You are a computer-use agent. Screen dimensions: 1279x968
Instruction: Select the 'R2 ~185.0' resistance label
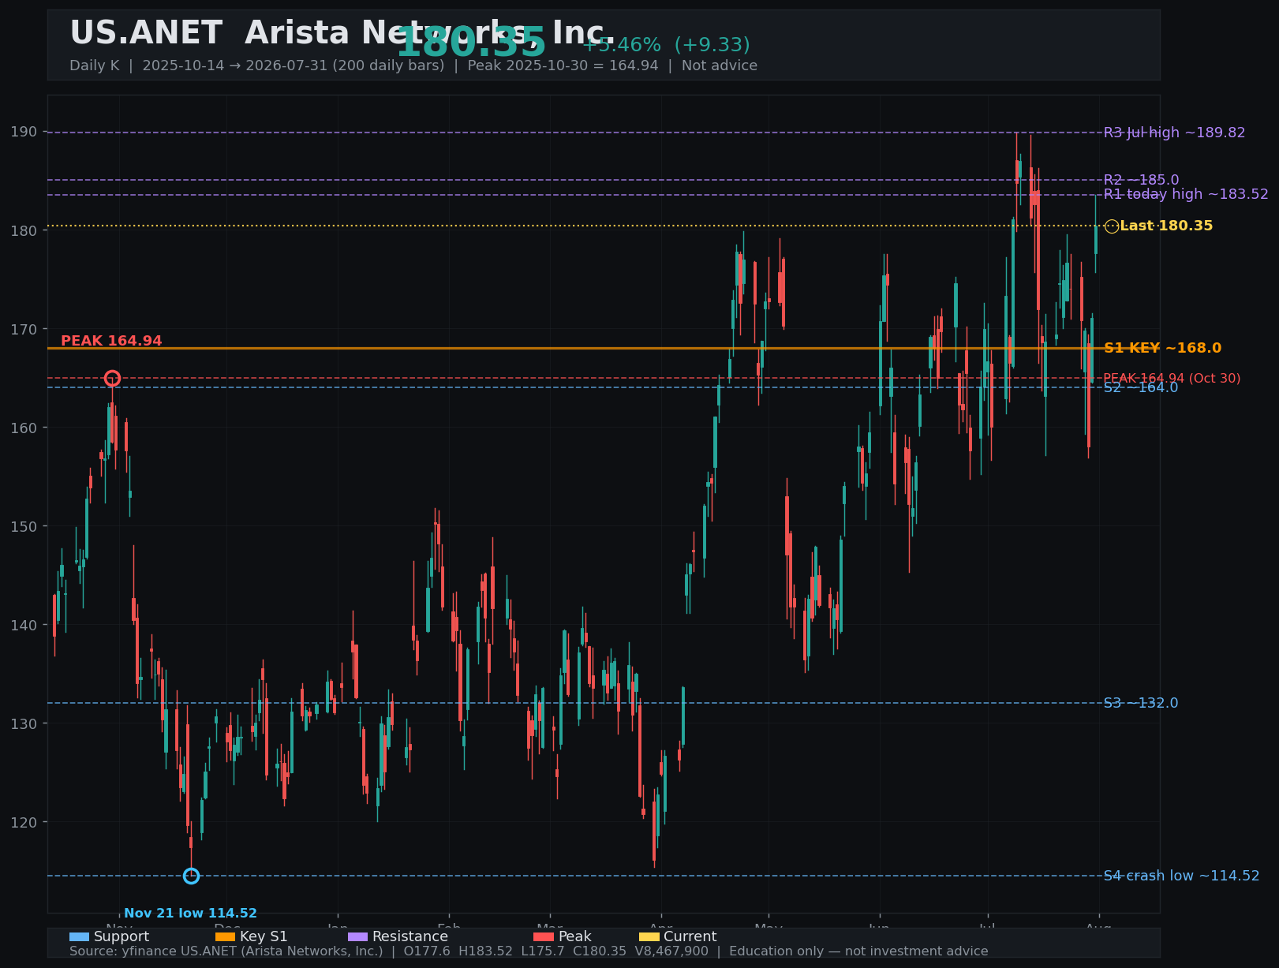[1141, 180]
